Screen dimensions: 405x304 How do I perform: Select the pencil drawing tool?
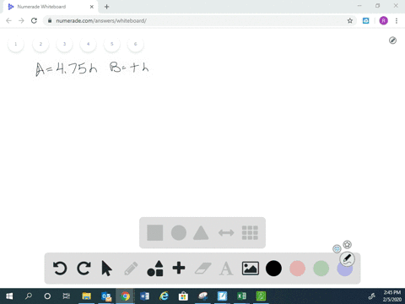131,269
